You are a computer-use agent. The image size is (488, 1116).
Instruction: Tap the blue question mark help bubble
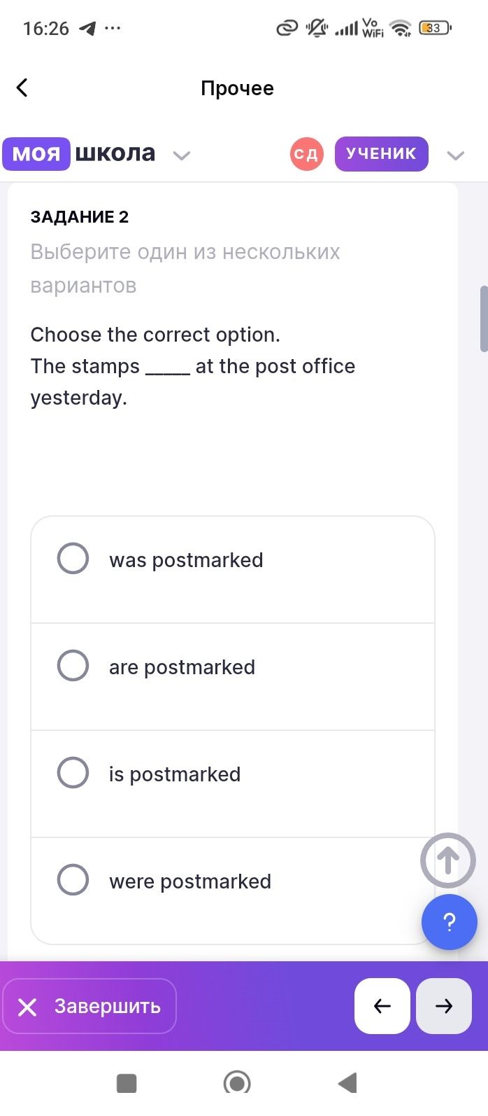click(450, 922)
